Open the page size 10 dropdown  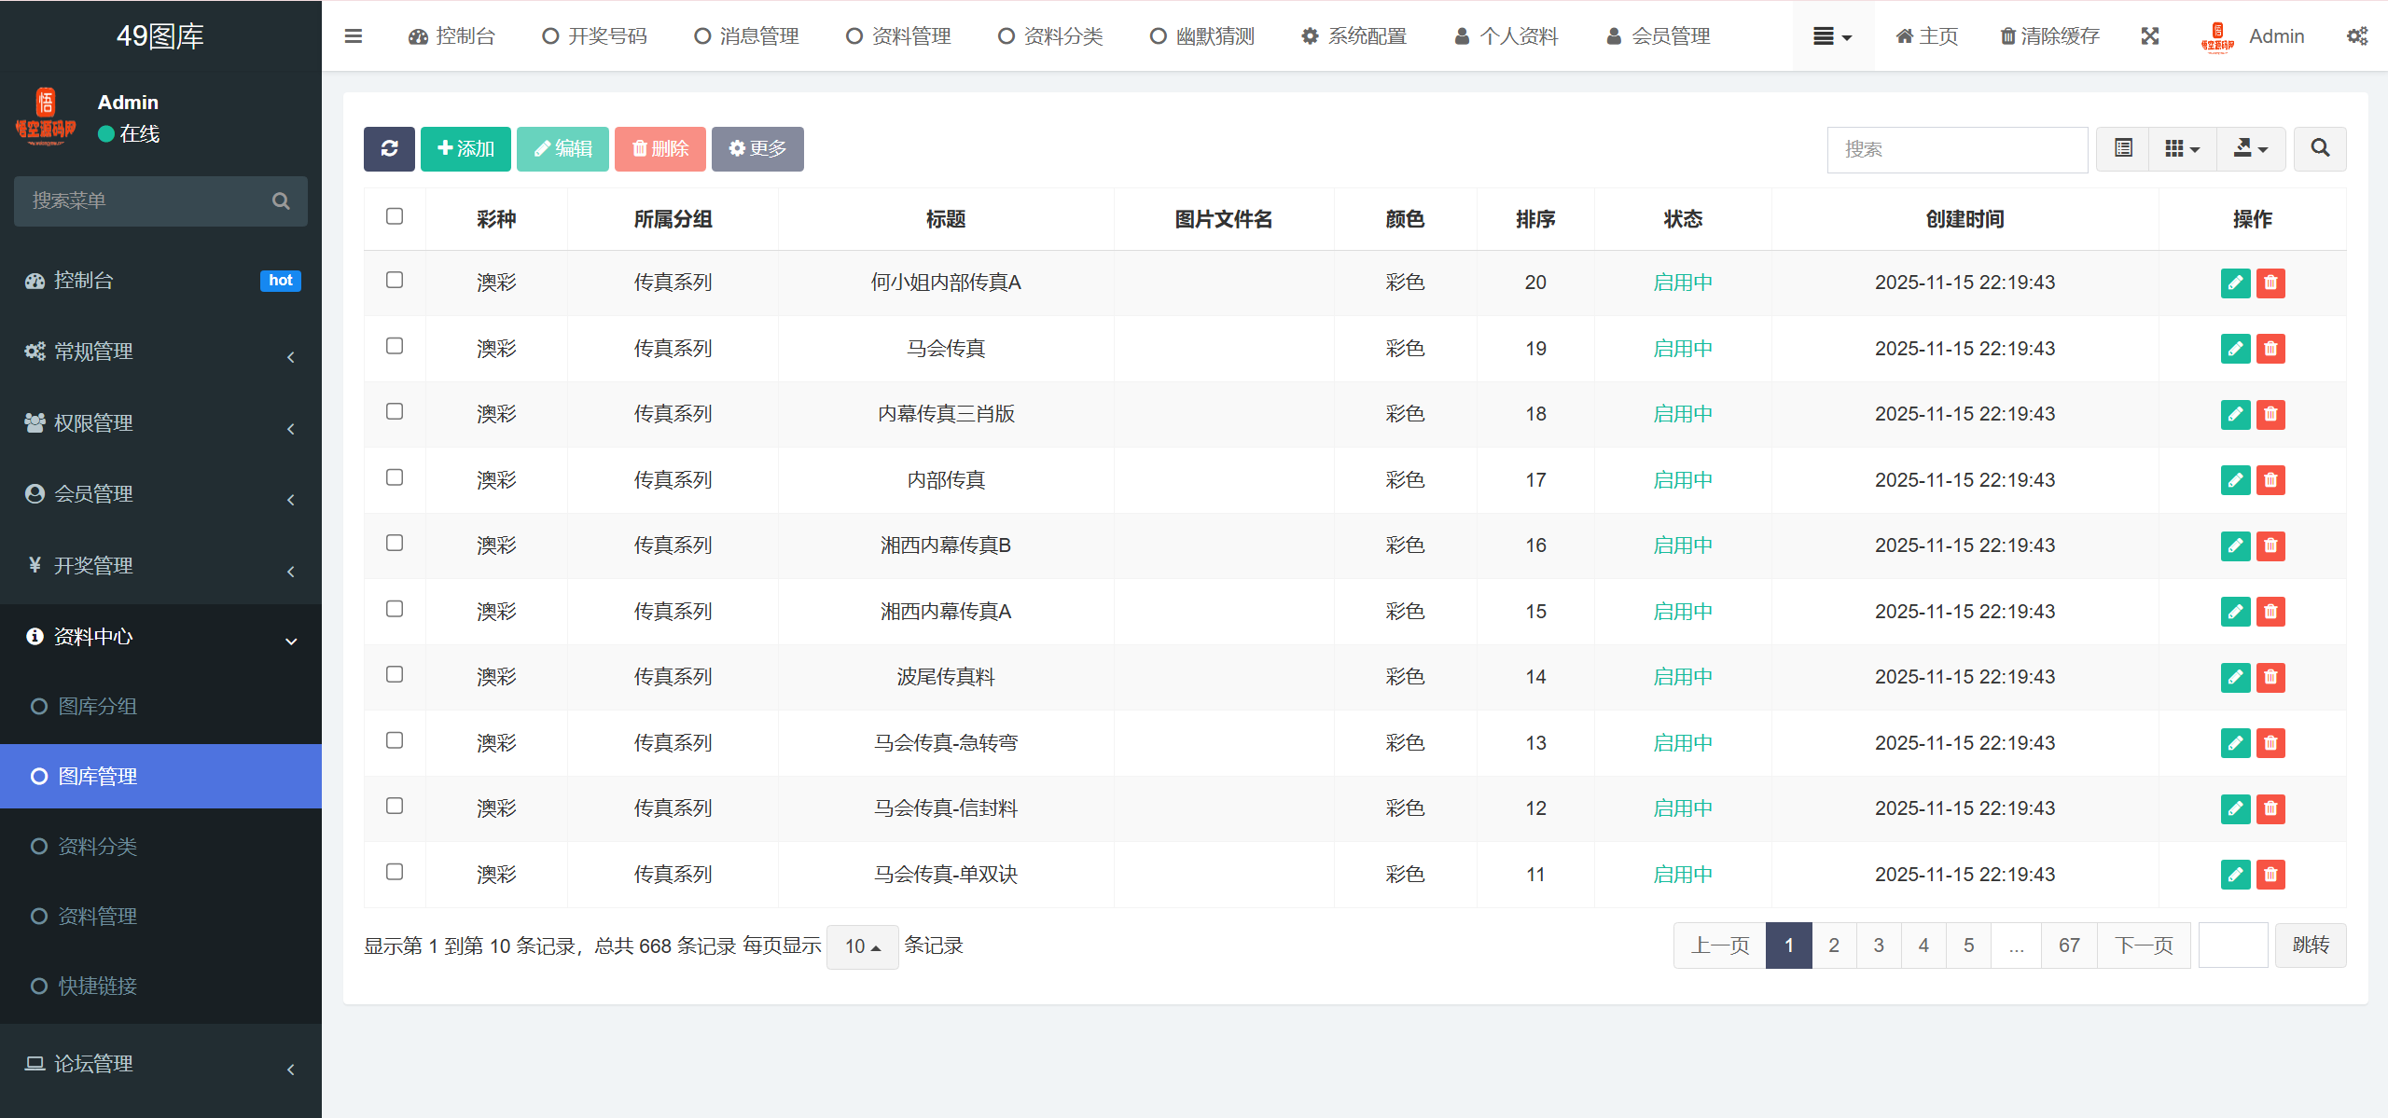tap(862, 946)
